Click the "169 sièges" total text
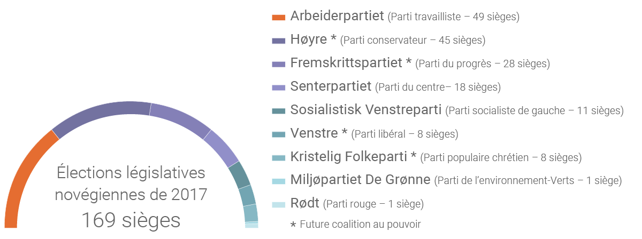The height and width of the screenshot is (239, 642). coord(131,220)
